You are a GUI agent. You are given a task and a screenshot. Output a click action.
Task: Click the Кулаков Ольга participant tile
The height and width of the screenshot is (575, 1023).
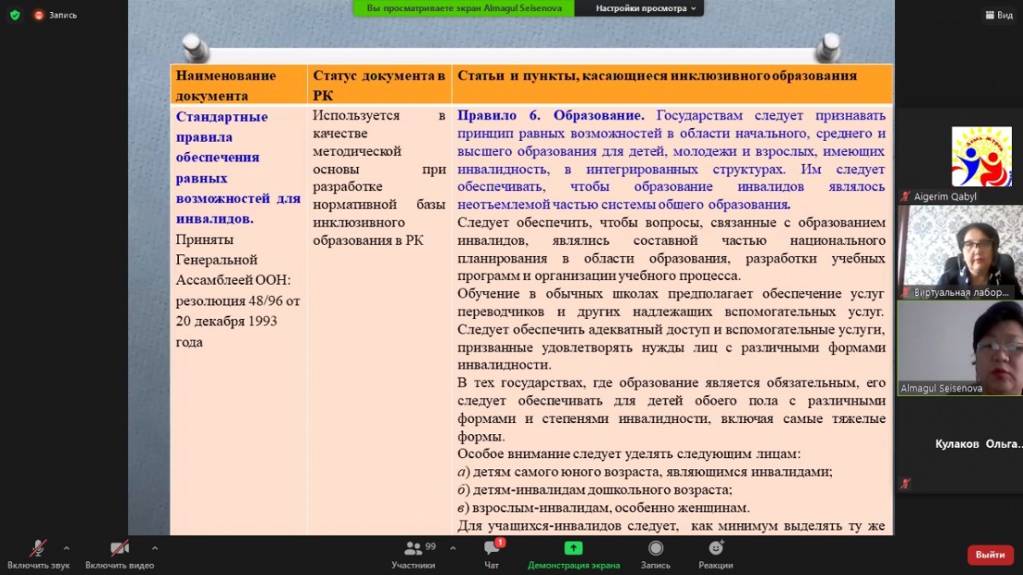(x=958, y=444)
